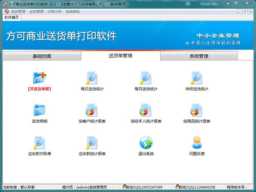The image size is (256, 192).
Task: Open the 系统帮助 menu
Action: pos(73,12)
